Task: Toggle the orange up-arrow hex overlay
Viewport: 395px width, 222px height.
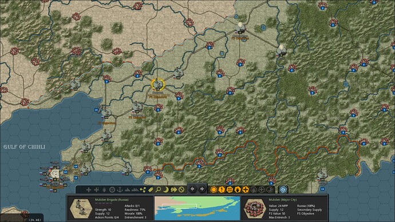Action: click(x=222, y=189)
